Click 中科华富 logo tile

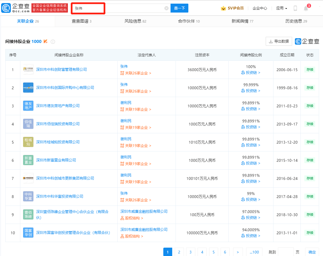(28, 196)
